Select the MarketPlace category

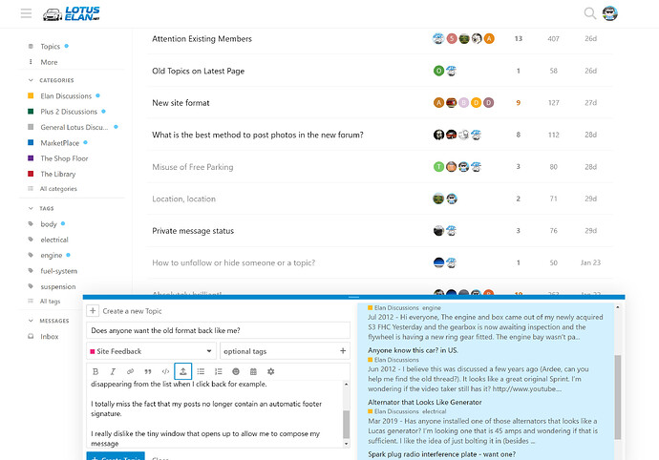[59, 143]
